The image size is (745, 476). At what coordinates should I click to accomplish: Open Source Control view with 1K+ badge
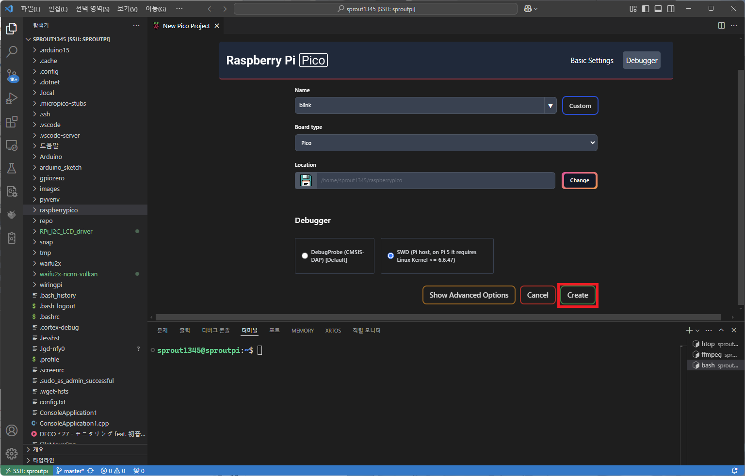pos(12,75)
